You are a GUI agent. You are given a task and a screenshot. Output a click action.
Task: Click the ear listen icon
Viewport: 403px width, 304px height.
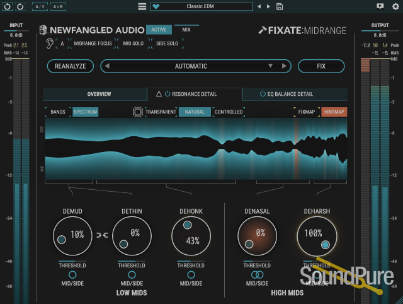click(50, 44)
